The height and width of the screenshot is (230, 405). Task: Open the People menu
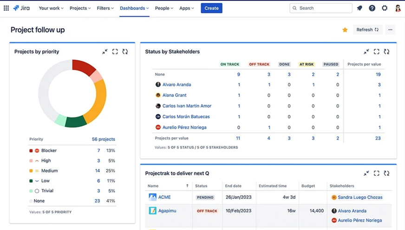(x=164, y=8)
